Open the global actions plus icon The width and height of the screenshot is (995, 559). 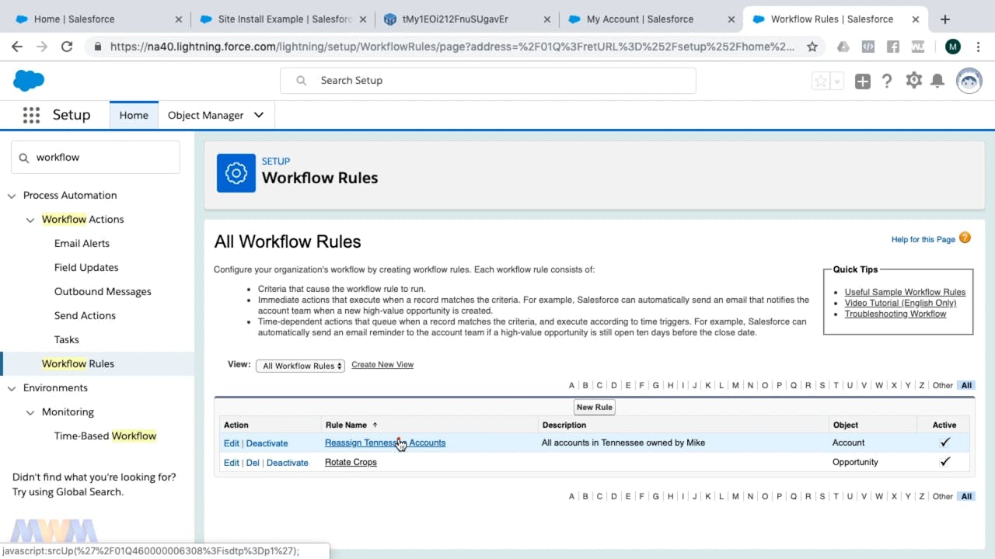click(x=862, y=82)
